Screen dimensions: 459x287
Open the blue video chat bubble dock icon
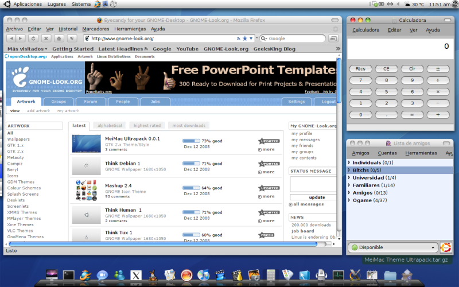point(102,276)
